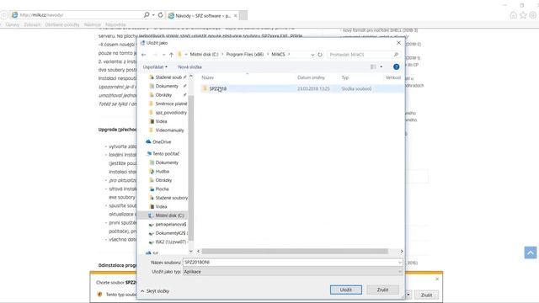Open Internet Explorer home page icon

click(x=513, y=15)
